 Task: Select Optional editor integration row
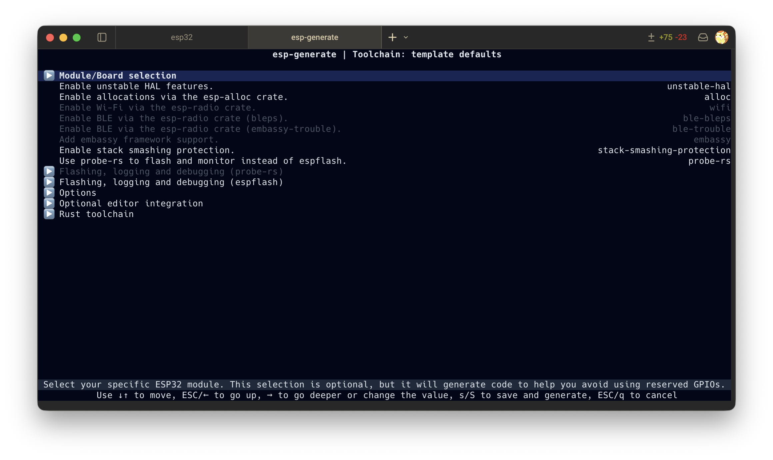point(385,203)
